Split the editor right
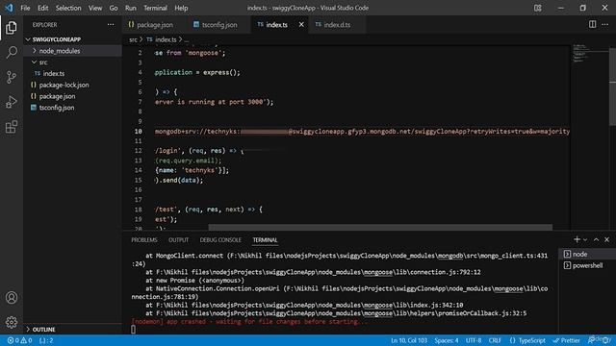616x346 pixels. (x=592, y=24)
